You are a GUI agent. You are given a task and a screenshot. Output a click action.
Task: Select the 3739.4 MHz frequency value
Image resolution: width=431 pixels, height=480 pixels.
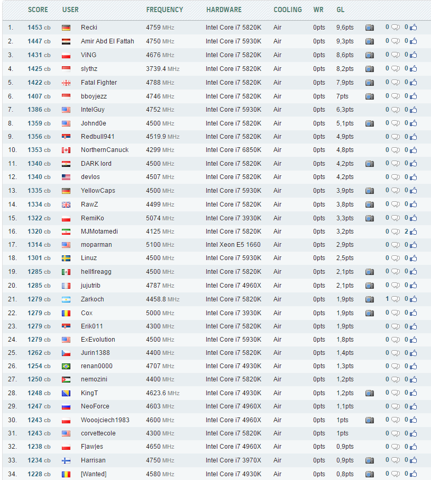click(x=162, y=69)
